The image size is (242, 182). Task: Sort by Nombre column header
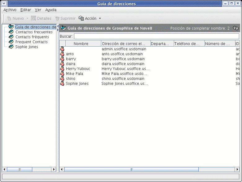(83, 43)
